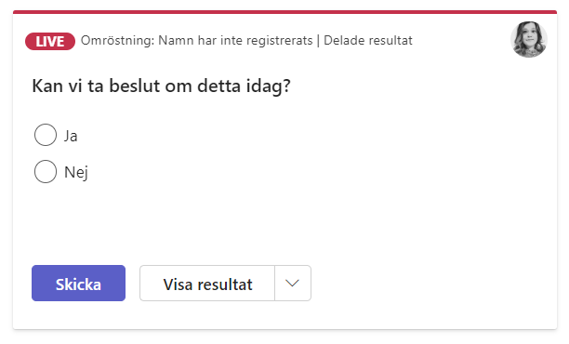Click the poll question Kan vi ta beslut

pos(162,86)
